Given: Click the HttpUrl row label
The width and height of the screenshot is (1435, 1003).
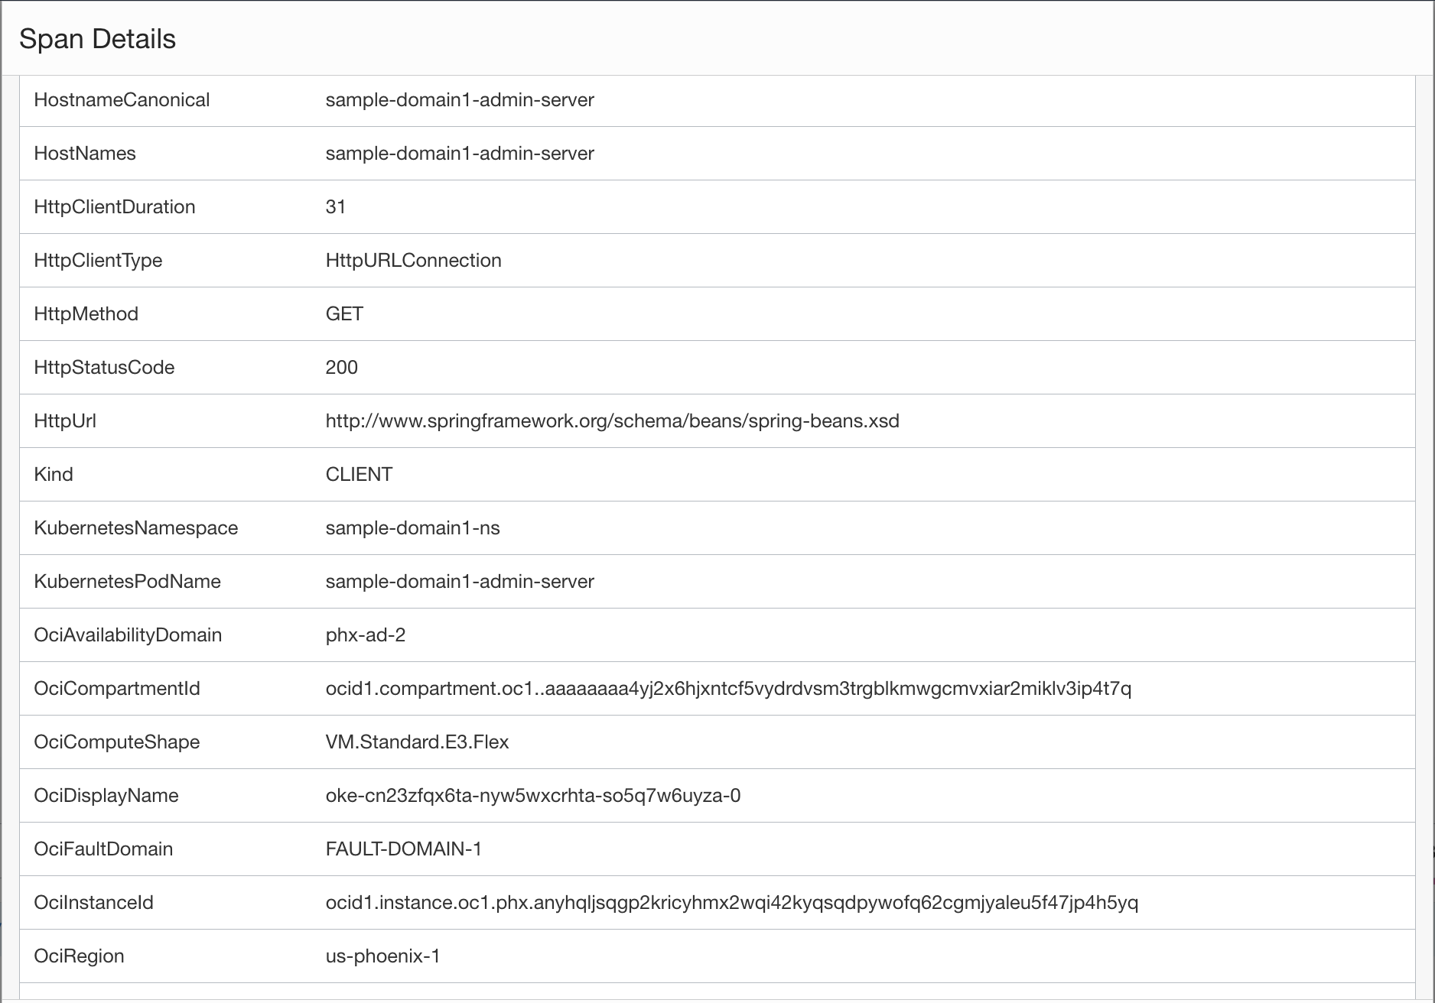Looking at the screenshot, I should 65,421.
